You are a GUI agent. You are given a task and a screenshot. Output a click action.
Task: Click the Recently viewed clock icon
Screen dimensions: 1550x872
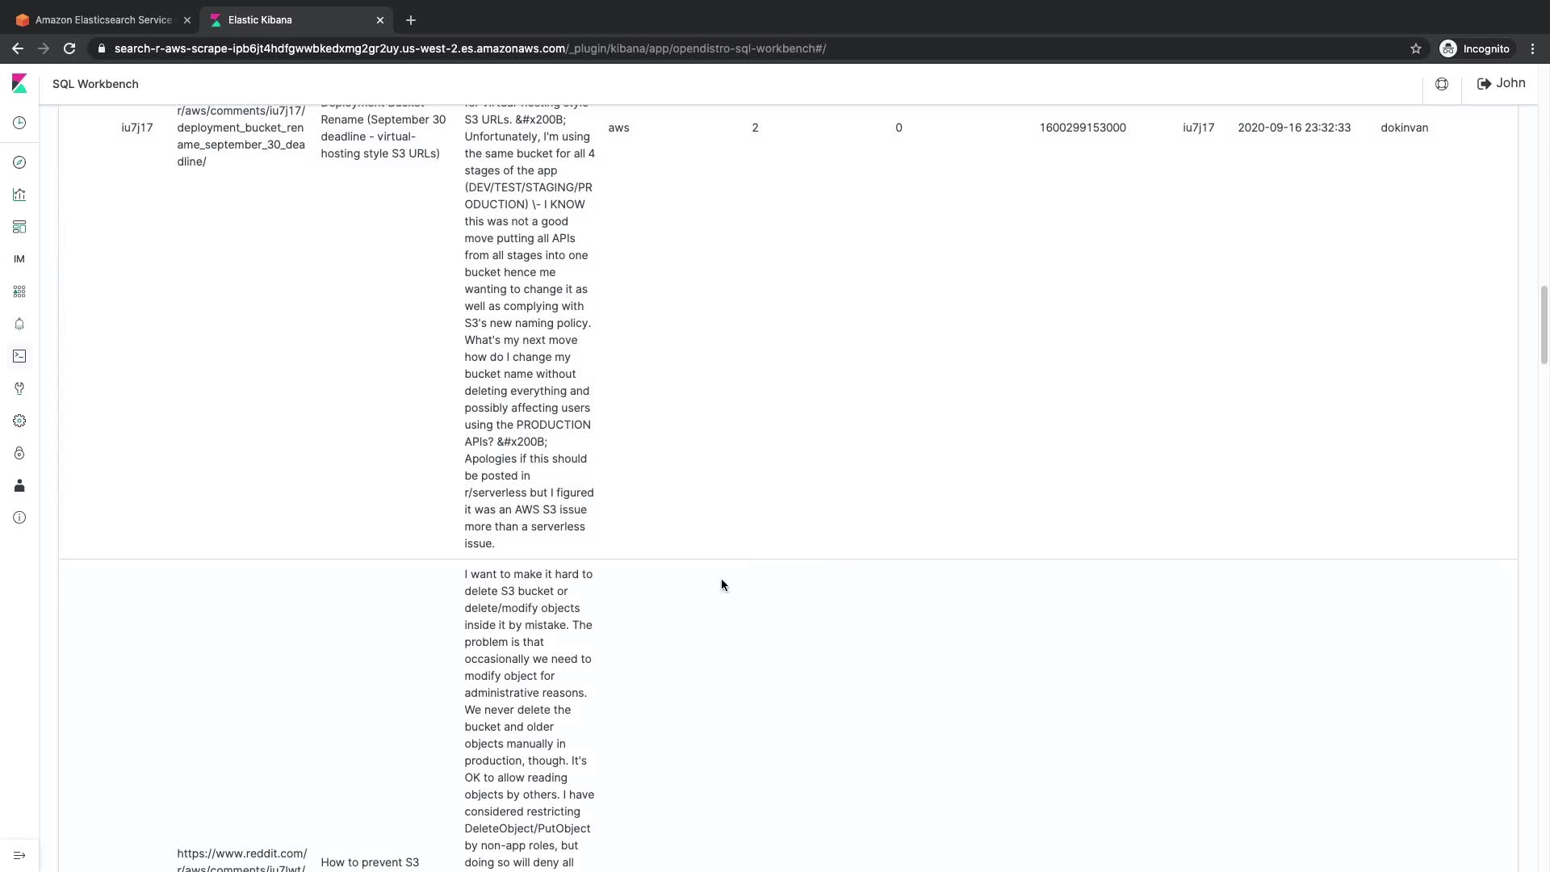pos(19,123)
